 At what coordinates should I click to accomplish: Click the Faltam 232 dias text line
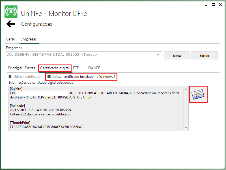point(41,114)
